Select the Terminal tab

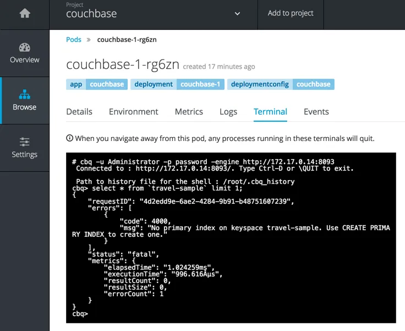click(270, 111)
